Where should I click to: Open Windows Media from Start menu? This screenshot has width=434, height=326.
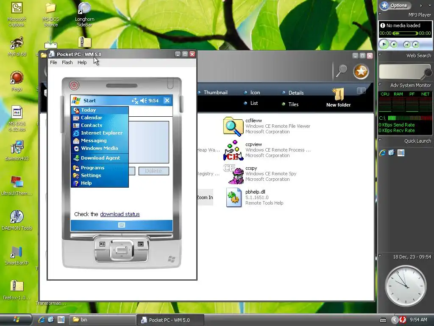click(x=100, y=148)
